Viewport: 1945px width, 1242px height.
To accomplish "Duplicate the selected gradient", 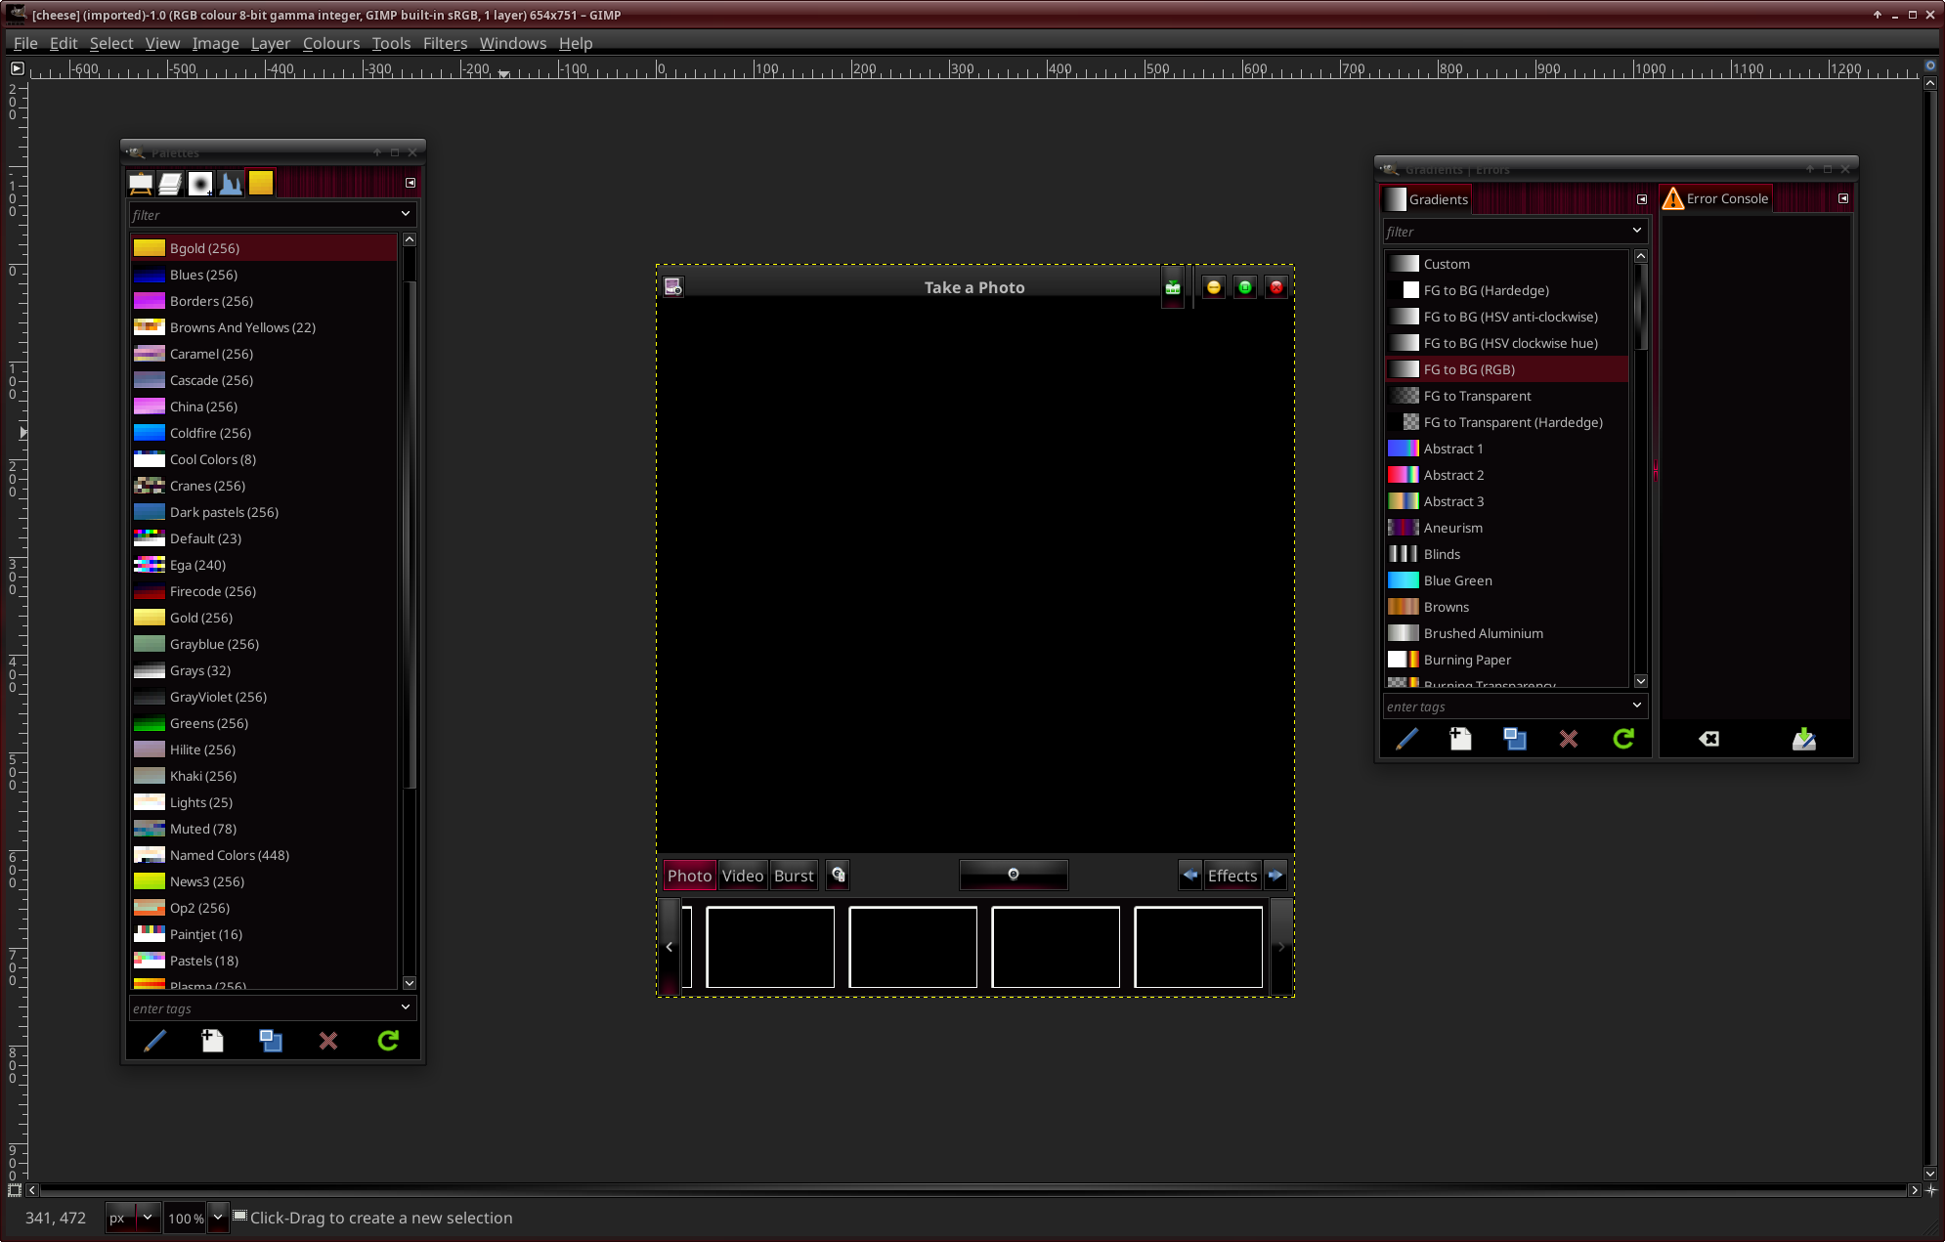I will pos(1514,739).
